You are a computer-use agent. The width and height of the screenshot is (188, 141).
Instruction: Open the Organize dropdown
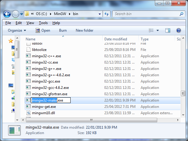pos(17,30)
